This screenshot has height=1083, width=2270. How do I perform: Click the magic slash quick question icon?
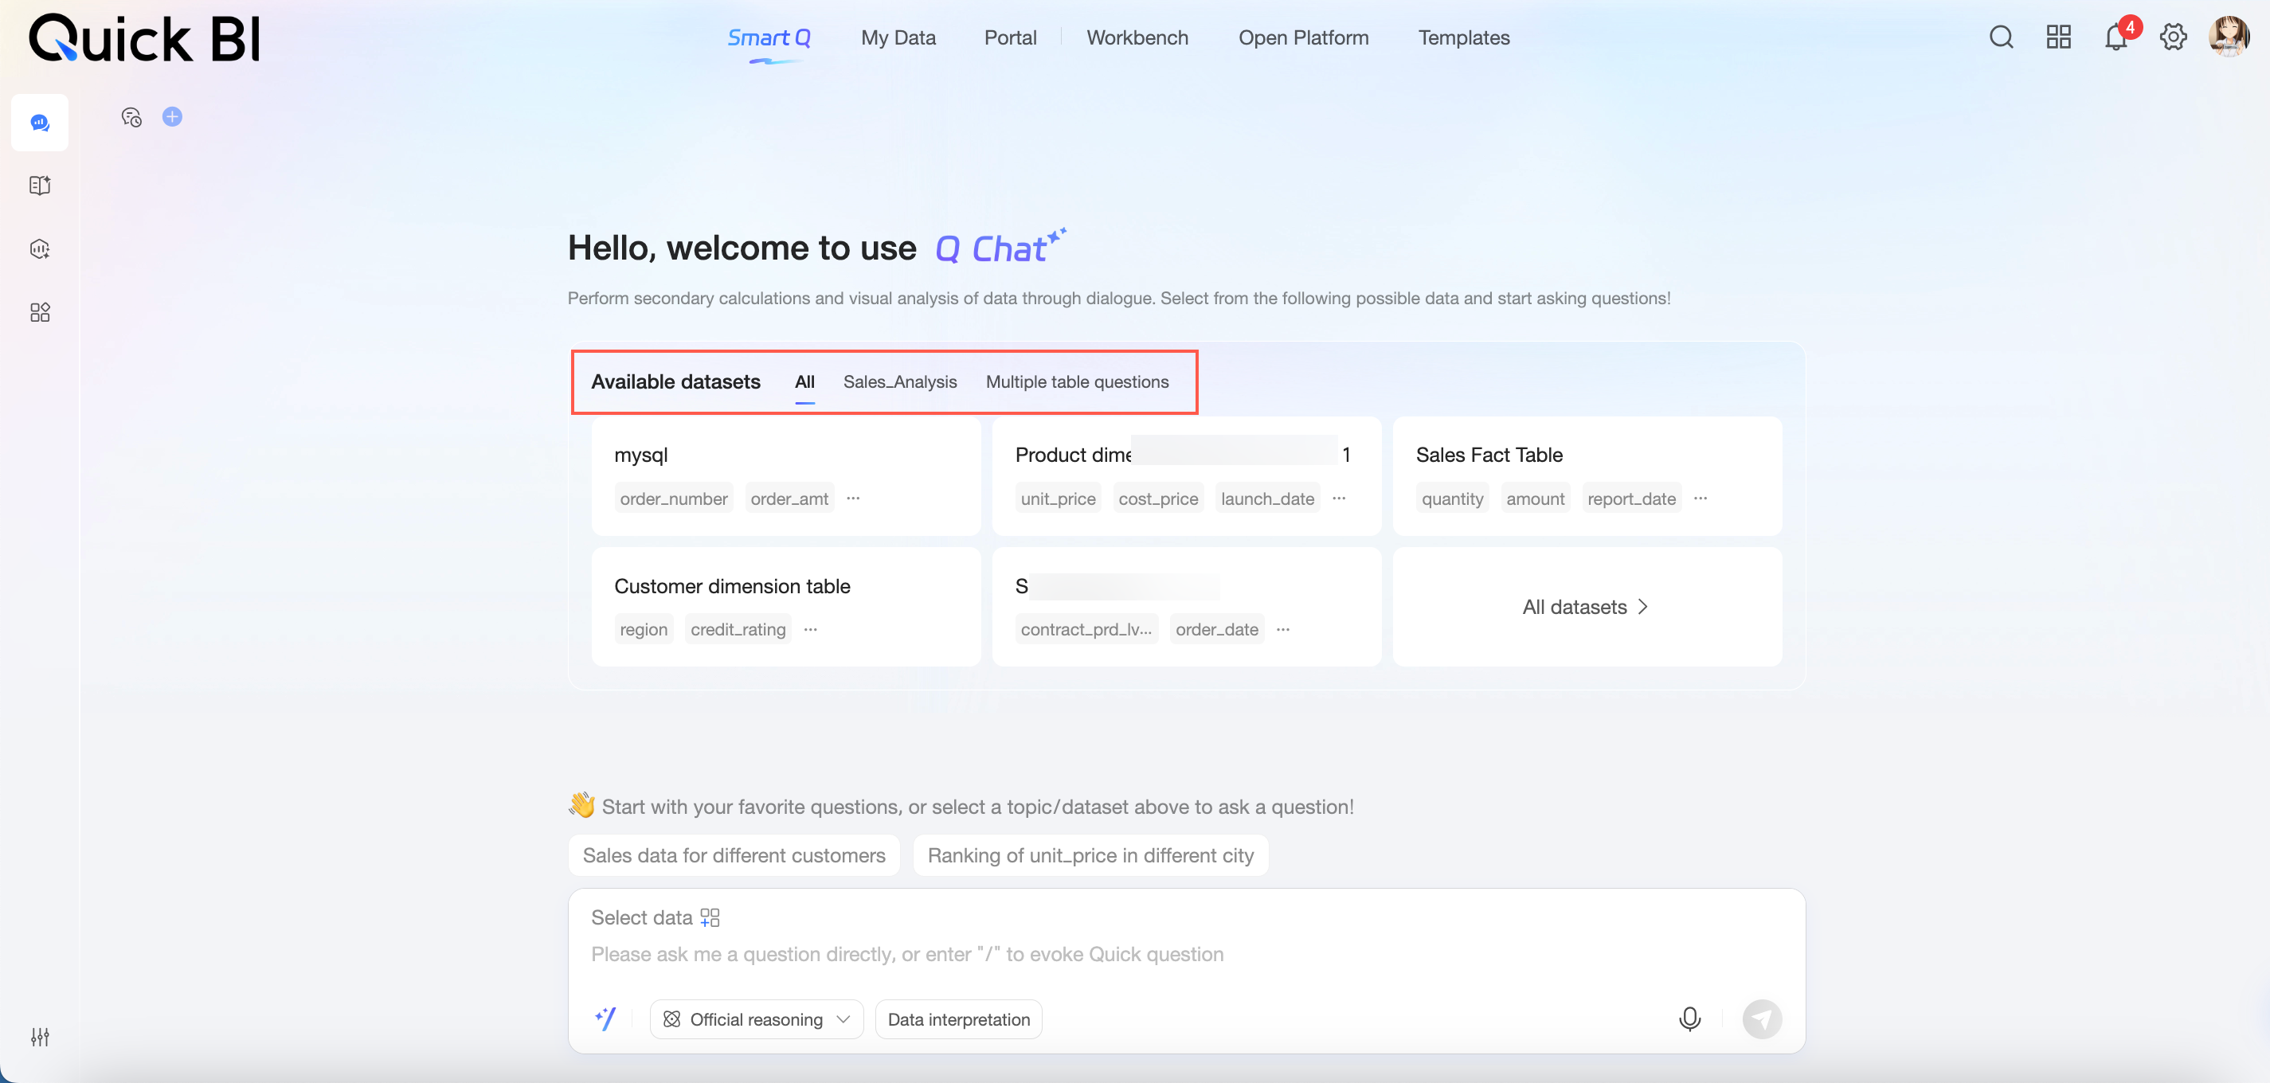[x=605, y=1018]
